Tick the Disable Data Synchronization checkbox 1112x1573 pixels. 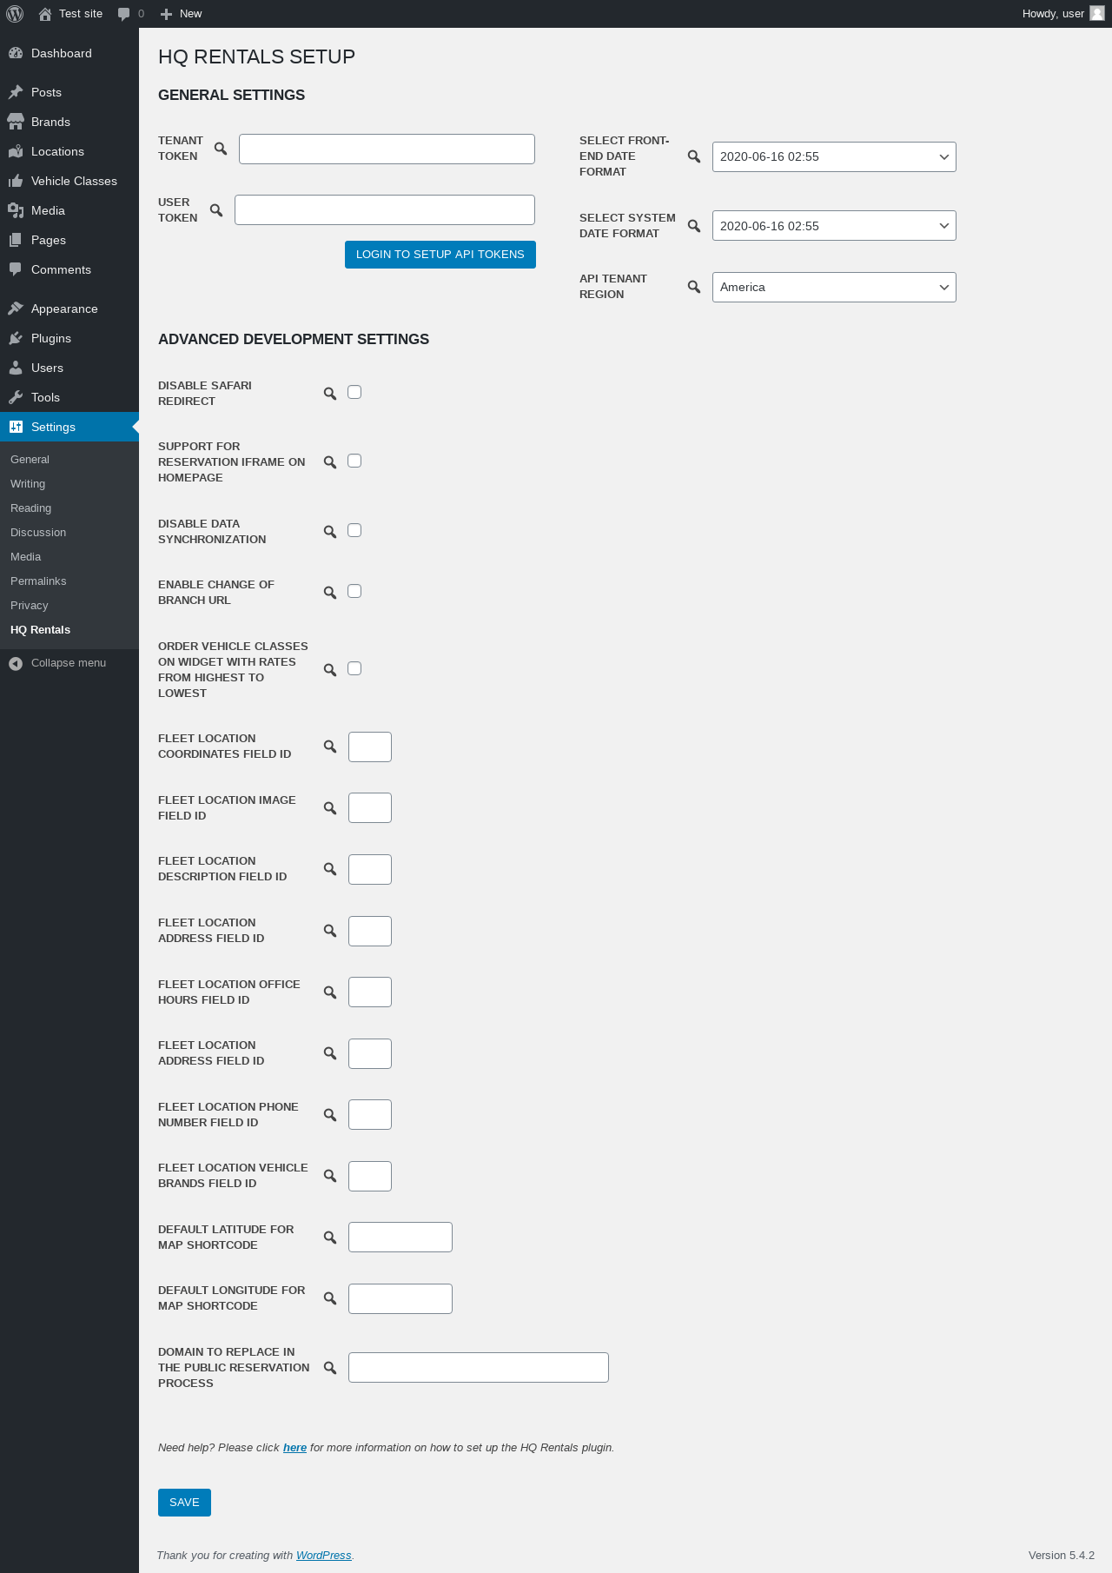coord(354,530)
